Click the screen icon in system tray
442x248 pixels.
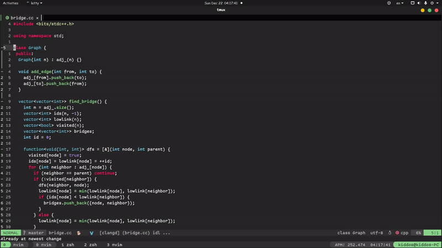[412, 3]
